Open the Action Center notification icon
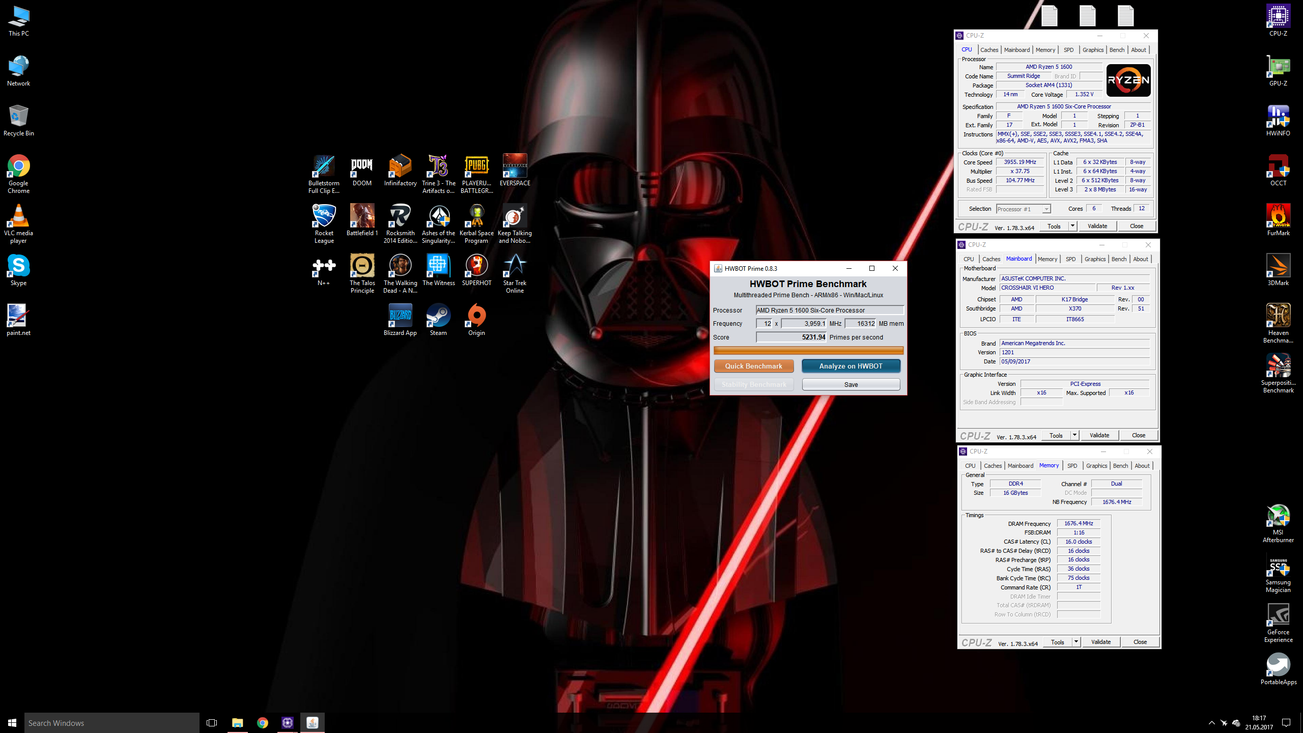This screenshot has width=1303, height=733. 1286,723
